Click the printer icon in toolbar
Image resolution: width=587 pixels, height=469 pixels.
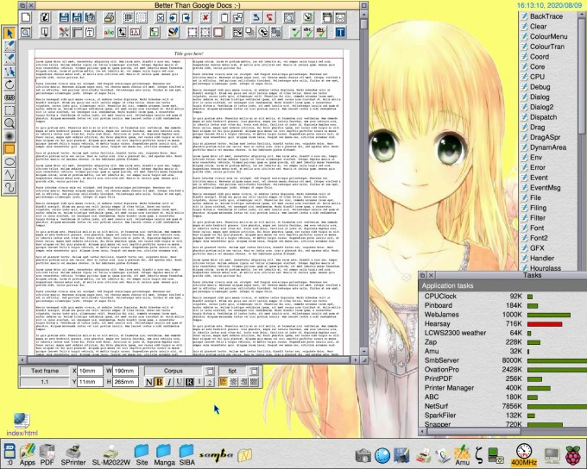point(109,17)
